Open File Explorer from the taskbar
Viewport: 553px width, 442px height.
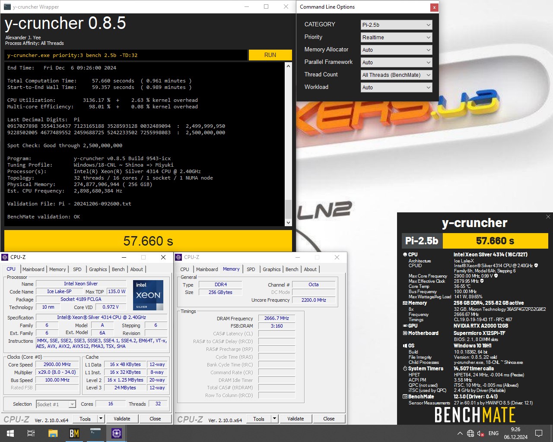click(53, 433)
